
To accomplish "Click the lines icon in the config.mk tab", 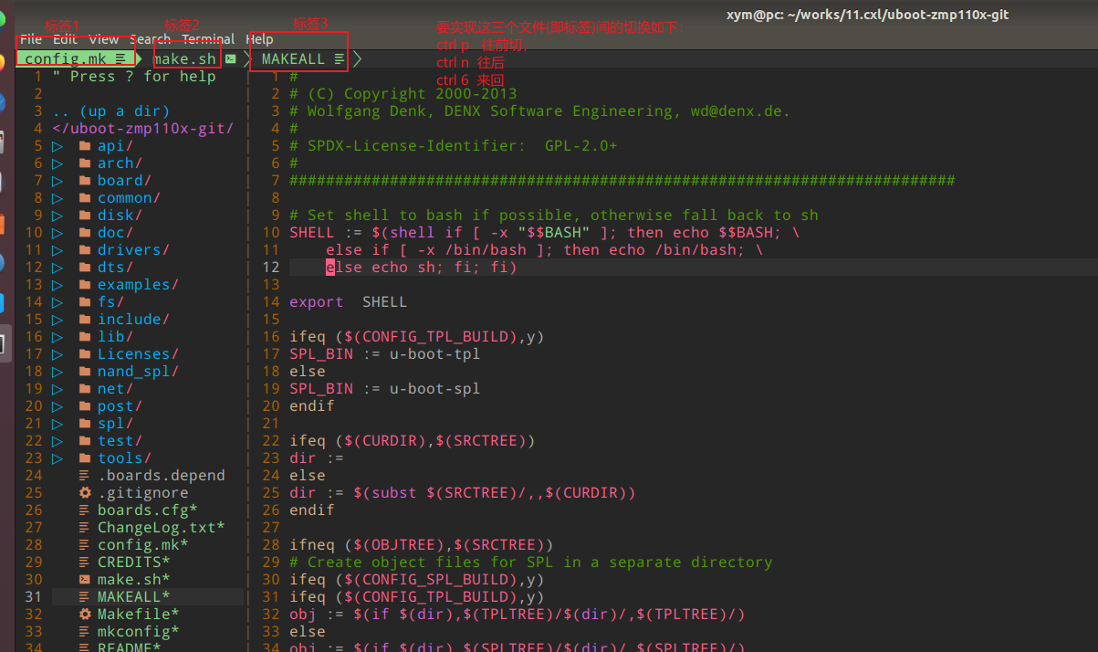I will (x=120, y=59).
